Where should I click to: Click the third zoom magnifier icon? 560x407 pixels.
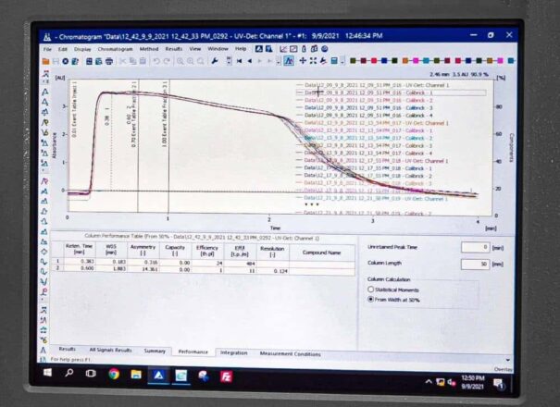click(x=201, y=61)
